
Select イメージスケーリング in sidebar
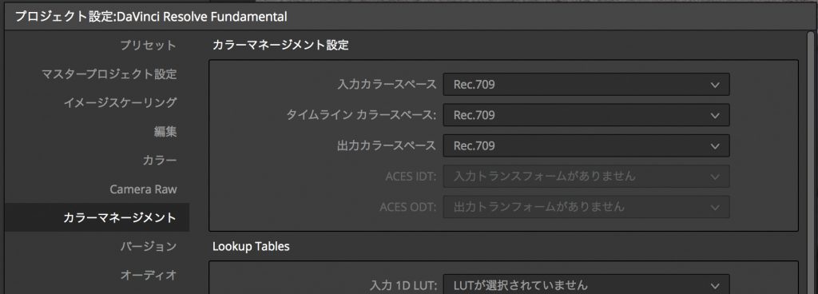tap(120, 103)
